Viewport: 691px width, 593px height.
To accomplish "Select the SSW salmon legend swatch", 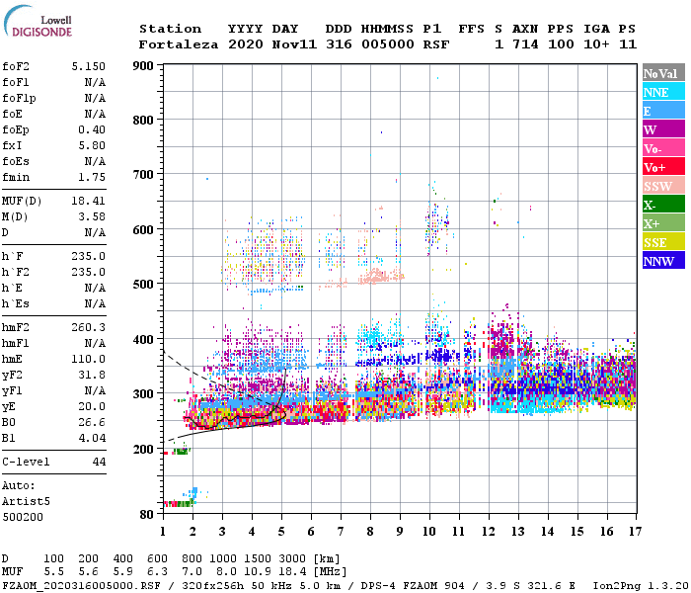I will tap(663, 186).
